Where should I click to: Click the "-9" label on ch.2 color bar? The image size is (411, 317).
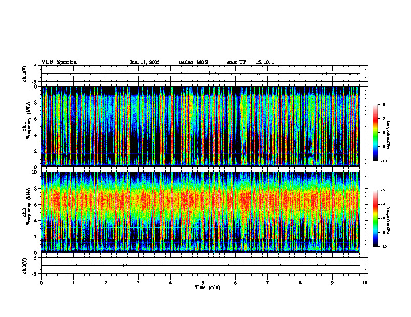tap(383, 232)
